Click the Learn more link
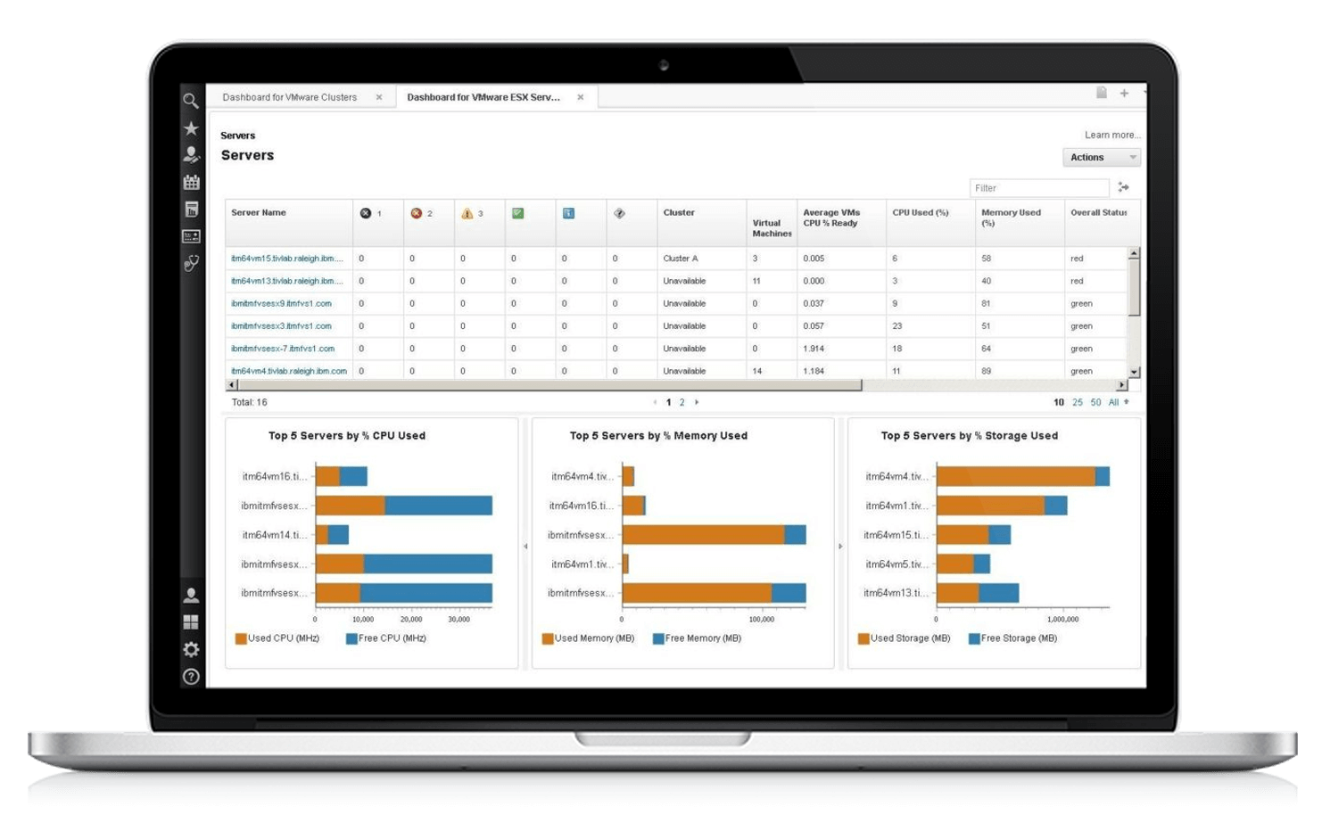Screen dimensions: 1322x831 (x=1112, y=135)
